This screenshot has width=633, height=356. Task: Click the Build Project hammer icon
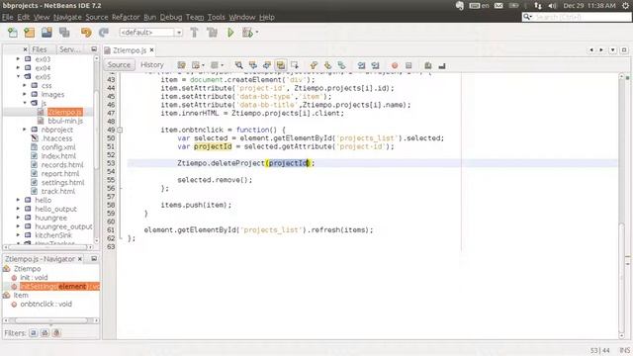194,33
